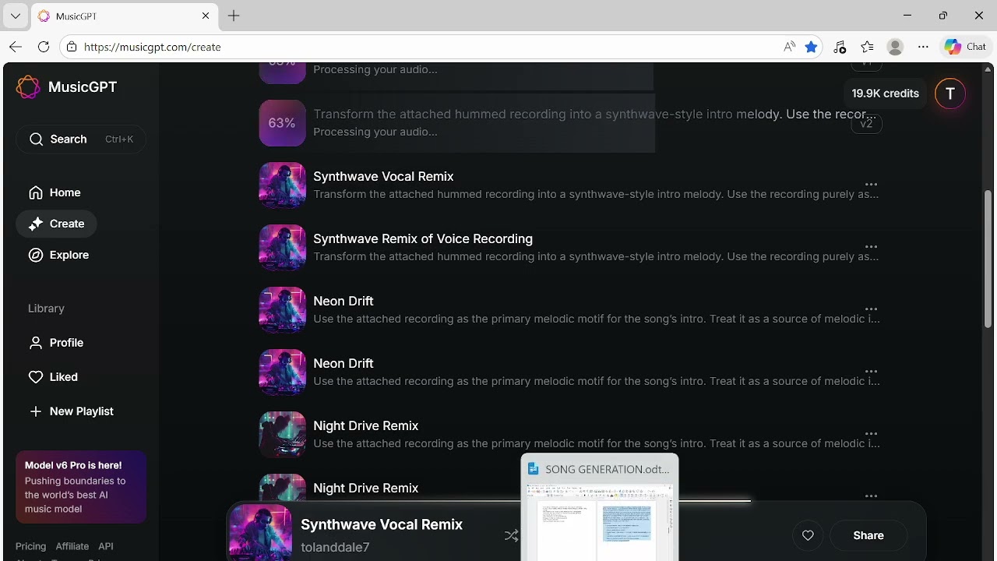
Task: Click second Neon Drift cover thumbnail
Action: tap(282, 372)
